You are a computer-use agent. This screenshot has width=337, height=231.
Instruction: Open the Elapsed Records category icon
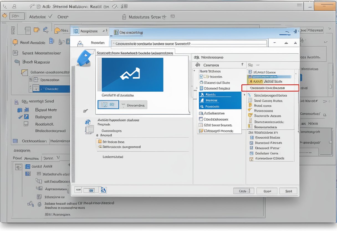(x=201, y=130)
